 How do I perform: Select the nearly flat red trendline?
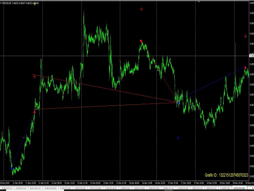(105, 106)
